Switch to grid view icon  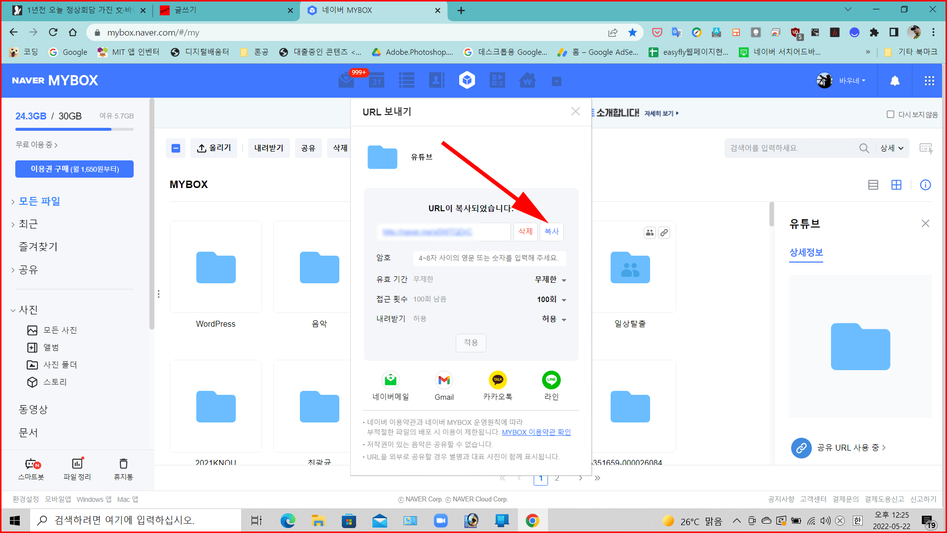896,185
